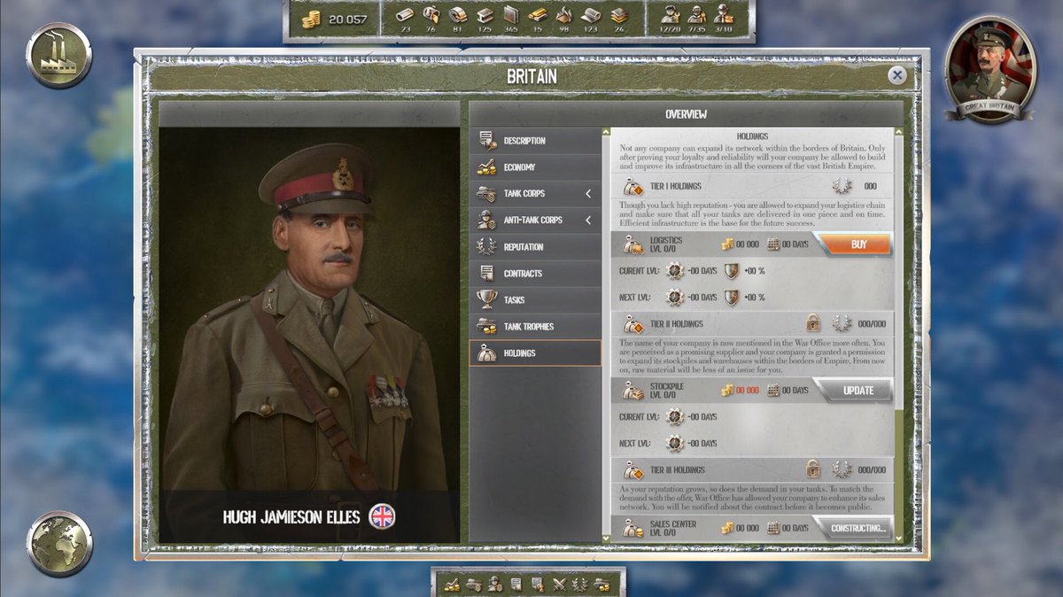Open tank with coins icon in bottom bar
The height and width of the screenshot is (597, 1063).
(x=602, y=584)
